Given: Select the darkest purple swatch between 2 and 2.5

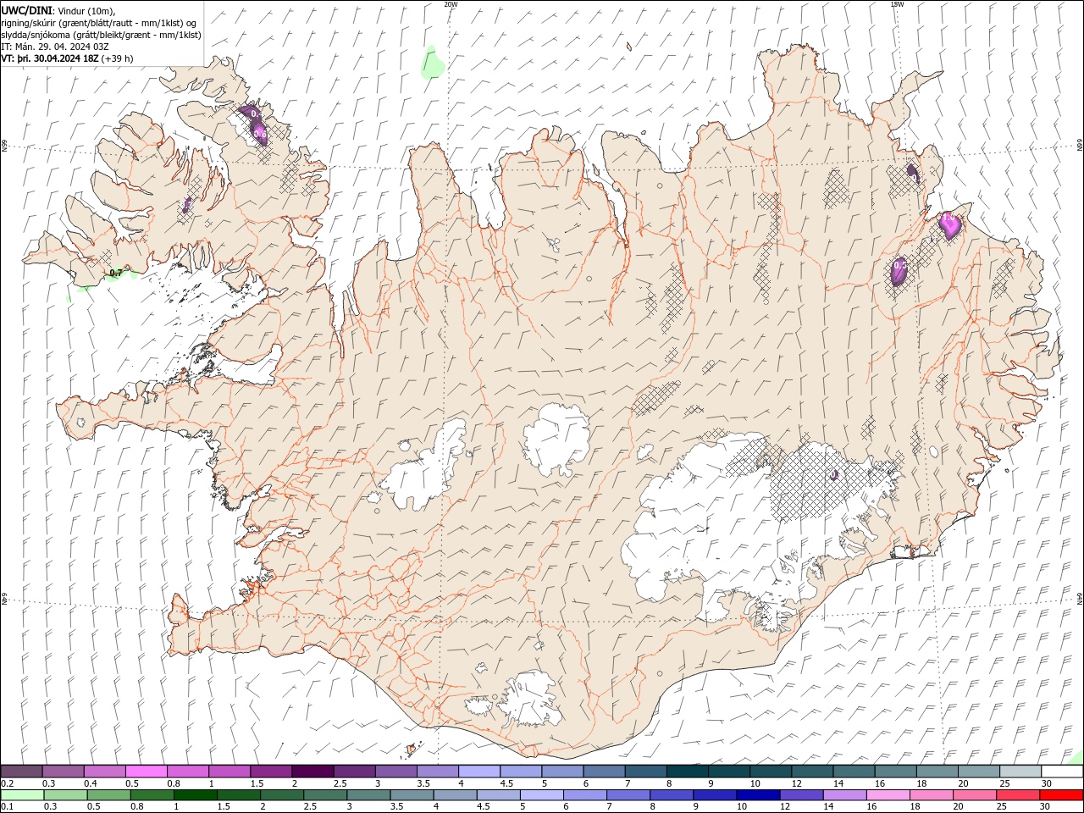Looking at the screenshot, I should pos(312,772).
